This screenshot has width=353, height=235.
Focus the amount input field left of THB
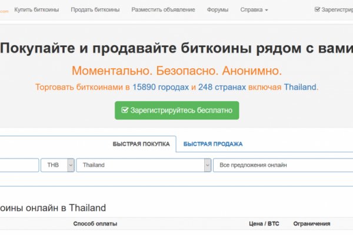click(19, 165)
